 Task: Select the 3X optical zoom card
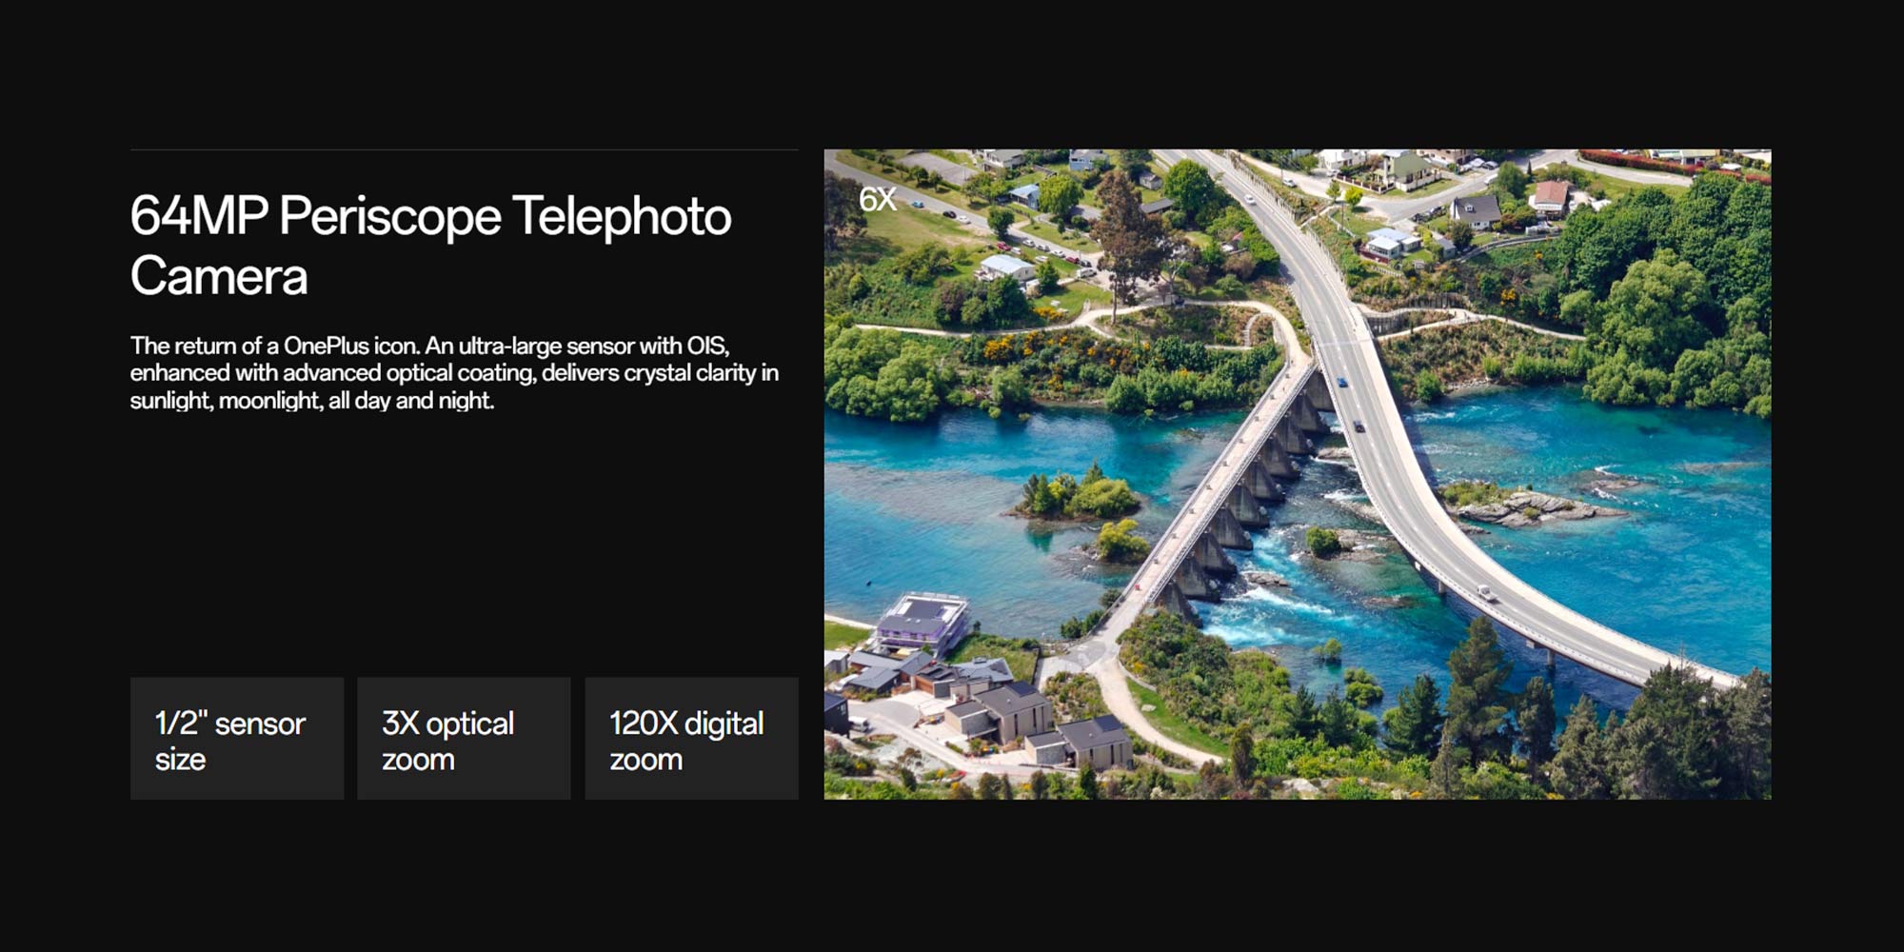tap(464, 739)
